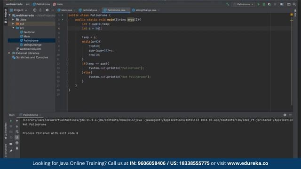Click the 'Process finished with exit code' line

[50, 133]
